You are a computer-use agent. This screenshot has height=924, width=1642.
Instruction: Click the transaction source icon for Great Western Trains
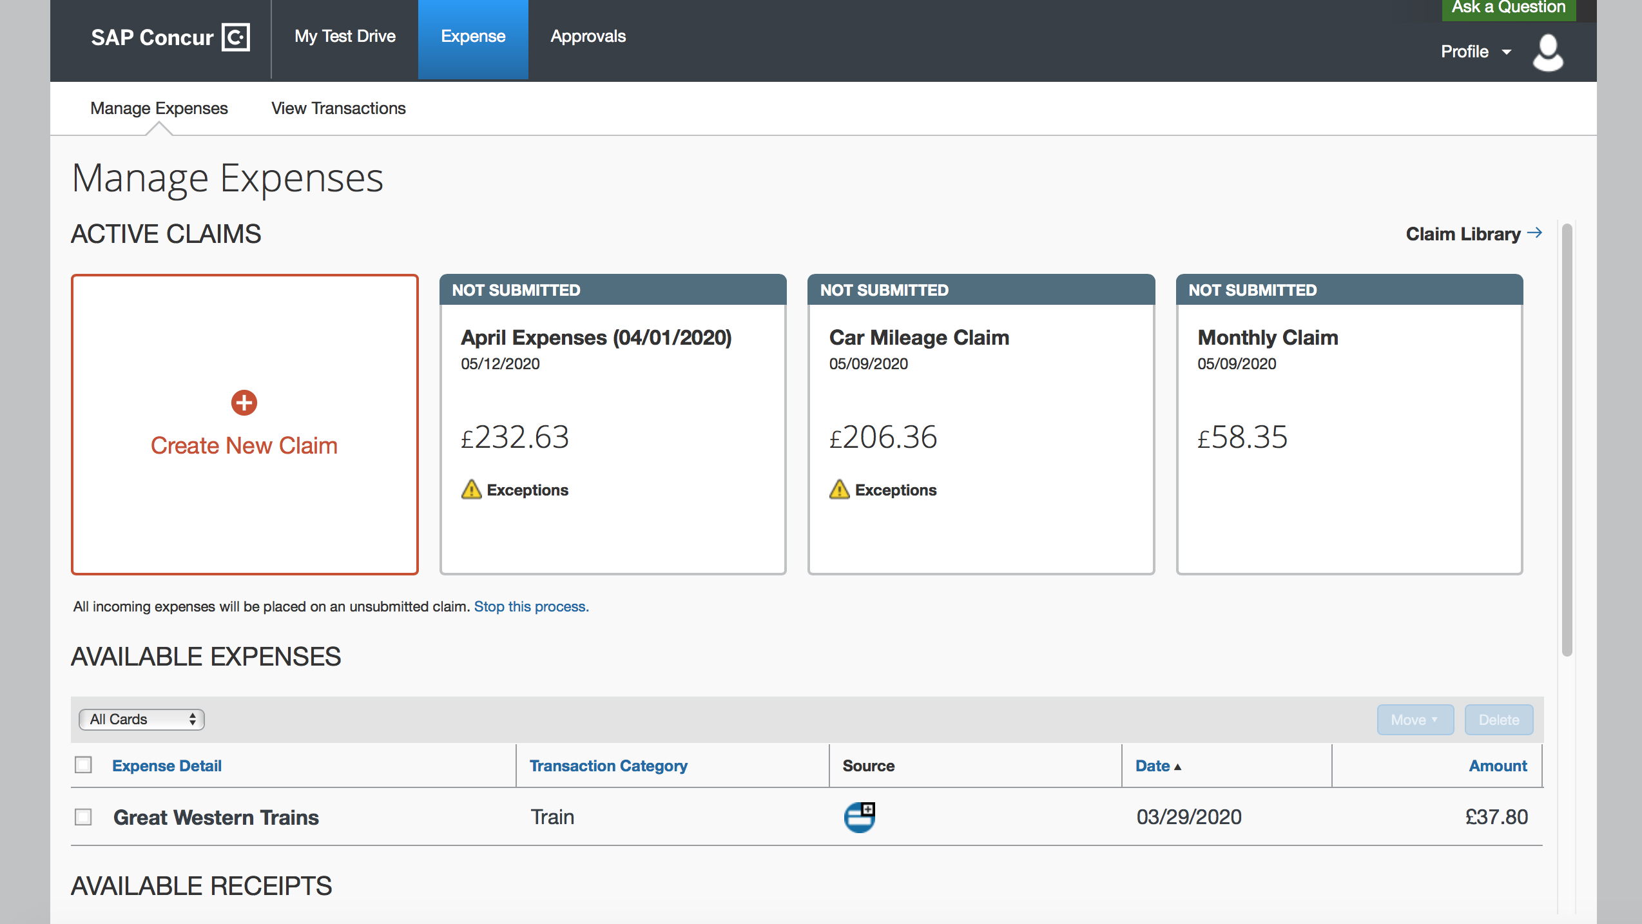tap(860, 816)
